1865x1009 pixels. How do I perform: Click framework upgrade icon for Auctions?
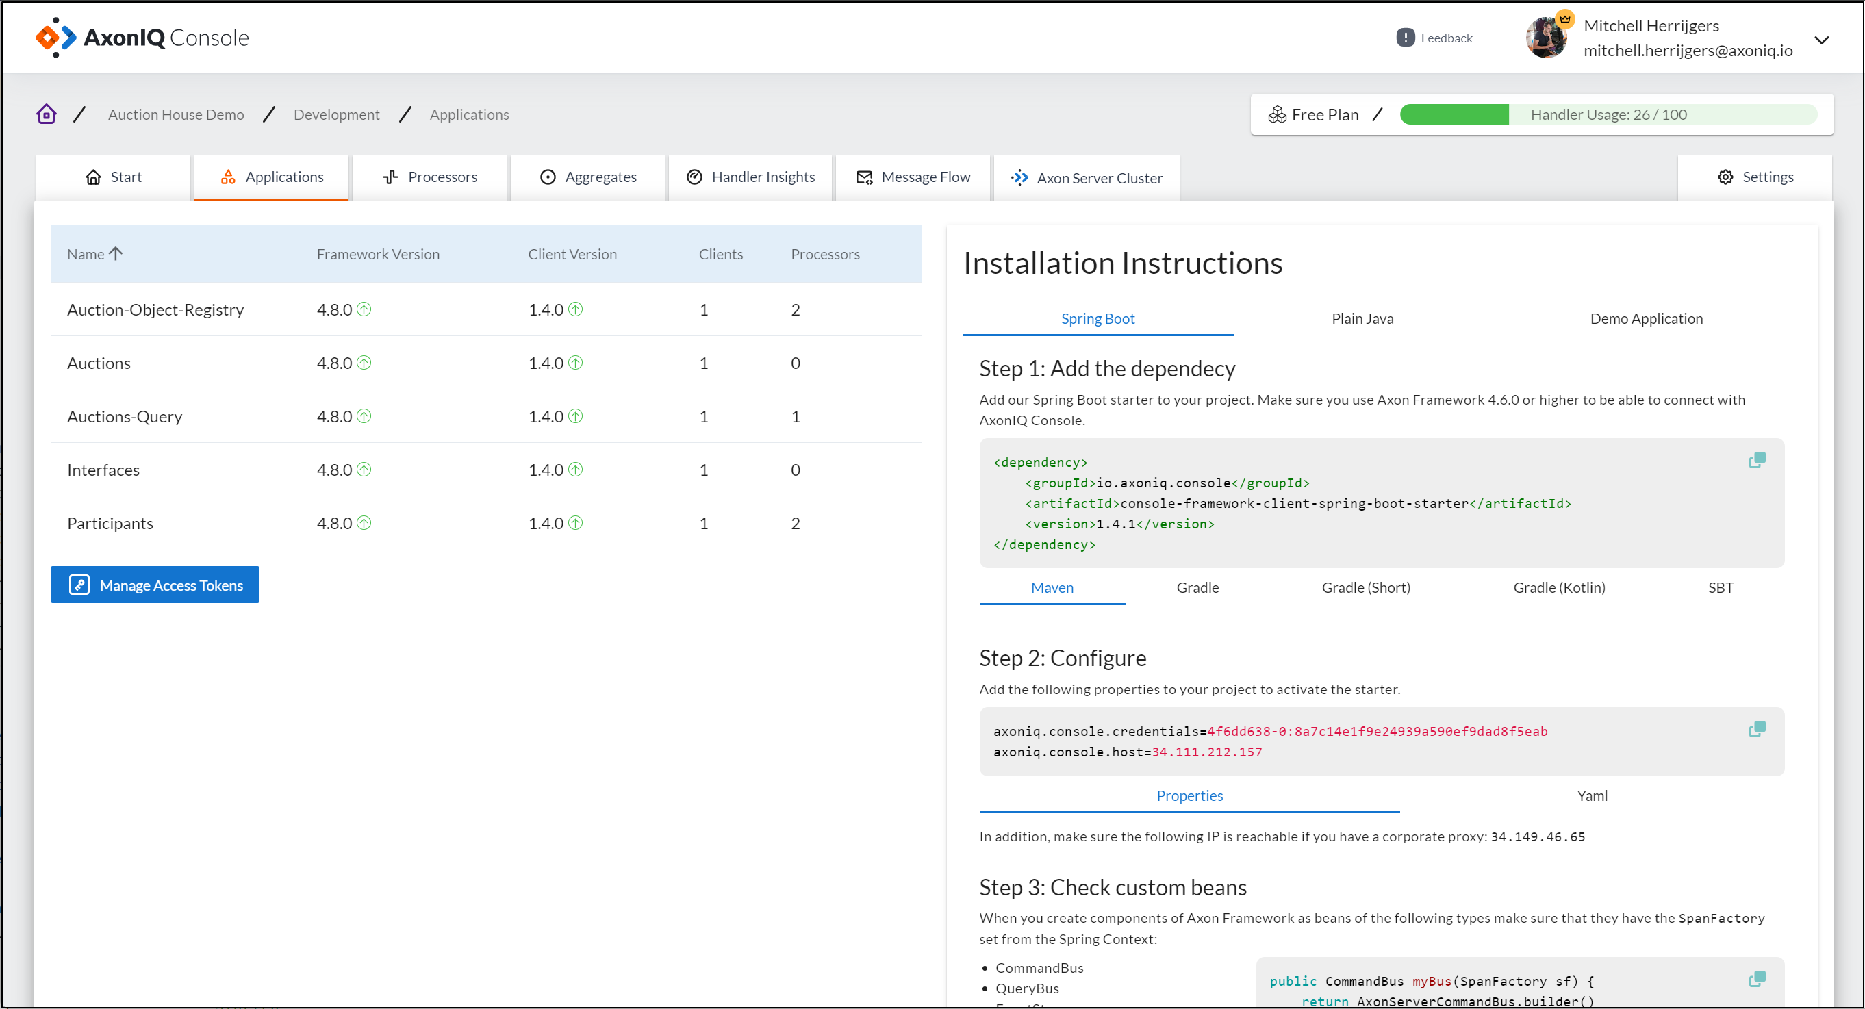(364, 363)
